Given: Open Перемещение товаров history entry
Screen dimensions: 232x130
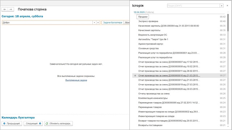Looking at the screenshot, I should 150,107.
